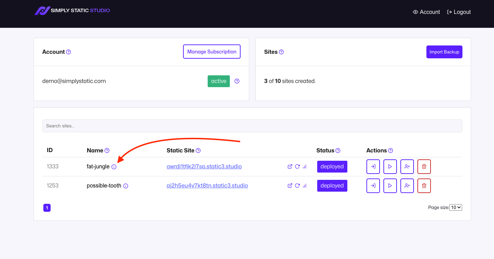This screenshot has width=494, height=259.
Task: Click info icon beside possible-tooth
Action: point(126,186)
